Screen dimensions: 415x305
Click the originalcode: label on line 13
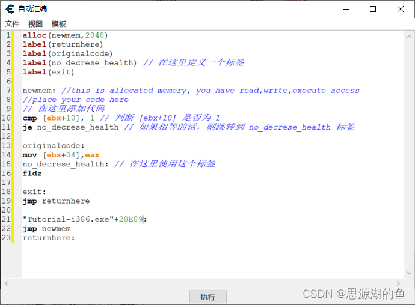[x=54, y=146]
